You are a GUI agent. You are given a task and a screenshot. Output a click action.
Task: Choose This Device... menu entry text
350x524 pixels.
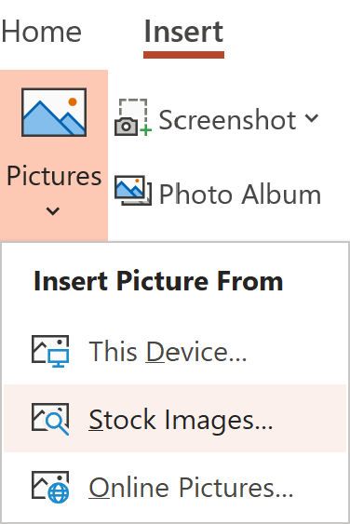pyautogui.click(x=168, y=352)
